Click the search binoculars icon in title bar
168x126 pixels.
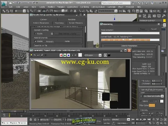point(133,3)
